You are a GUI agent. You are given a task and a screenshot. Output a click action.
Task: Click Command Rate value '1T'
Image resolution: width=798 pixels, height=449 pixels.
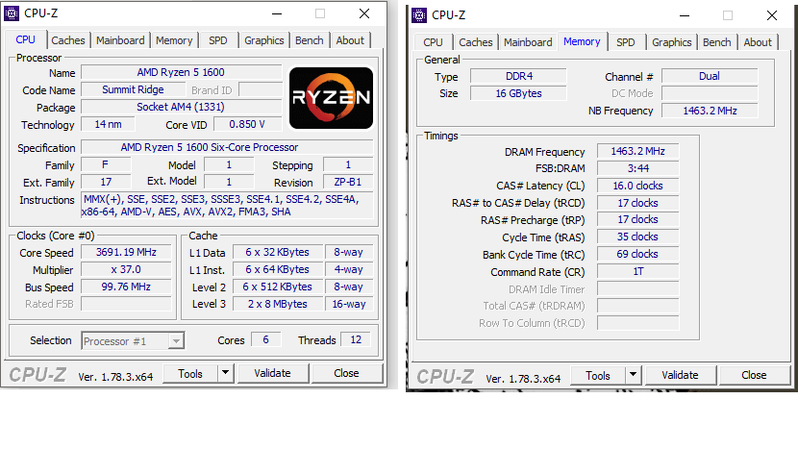pyautogui.click(x=638, y=271)
